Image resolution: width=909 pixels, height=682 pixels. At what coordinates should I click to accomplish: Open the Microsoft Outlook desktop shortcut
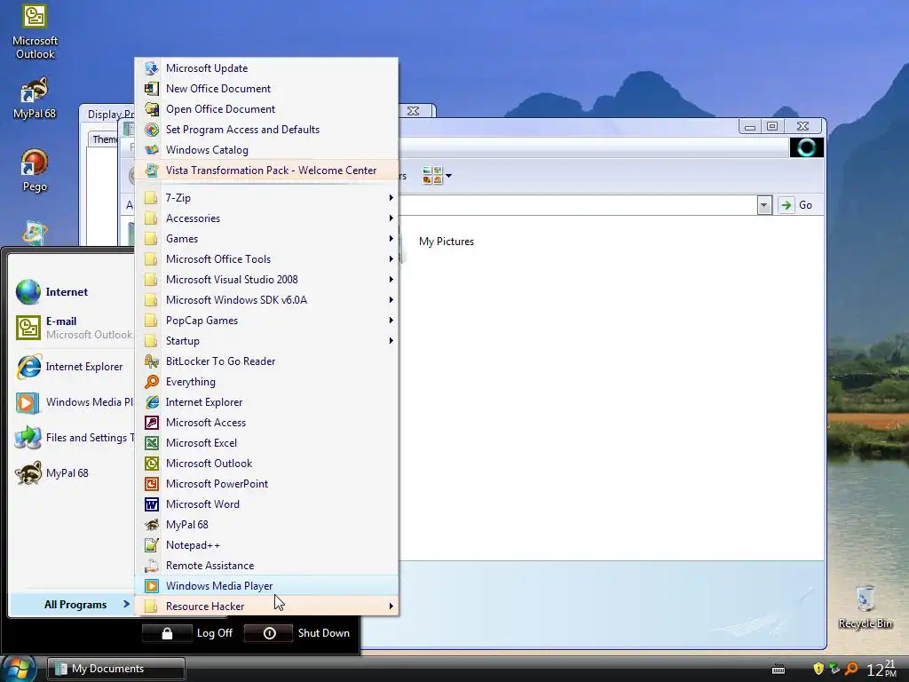(35, 32)
